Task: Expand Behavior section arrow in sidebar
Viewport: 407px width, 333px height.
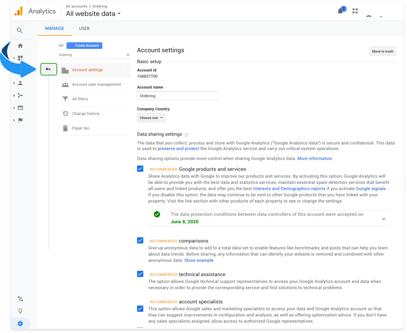Action: pyautogui.click(x=14, y=108)
